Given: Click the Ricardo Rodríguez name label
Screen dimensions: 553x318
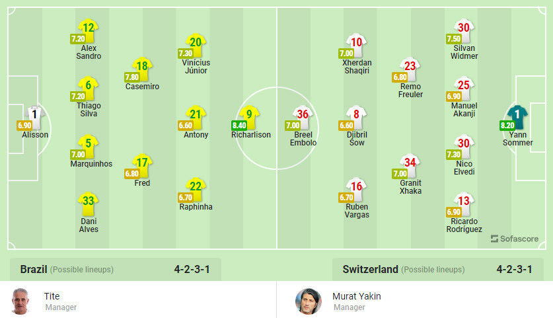Looking at the screenshot, I should coord(464,225).
